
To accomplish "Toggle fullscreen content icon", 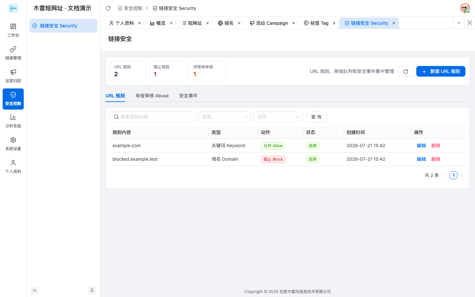I will 470,23.
